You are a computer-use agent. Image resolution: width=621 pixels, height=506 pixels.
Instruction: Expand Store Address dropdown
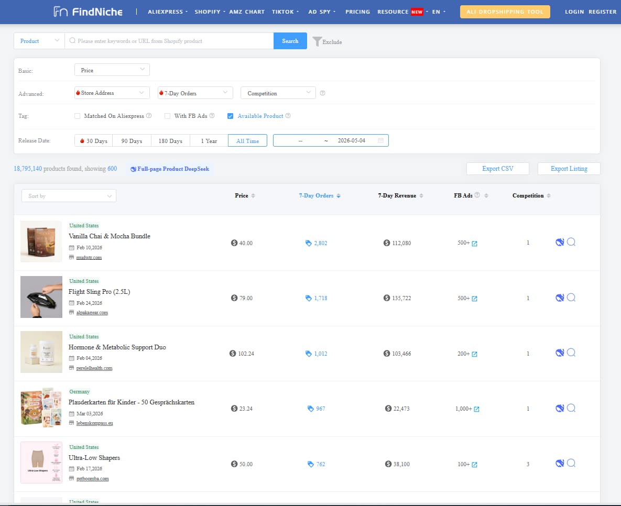(x=112, y=93)
